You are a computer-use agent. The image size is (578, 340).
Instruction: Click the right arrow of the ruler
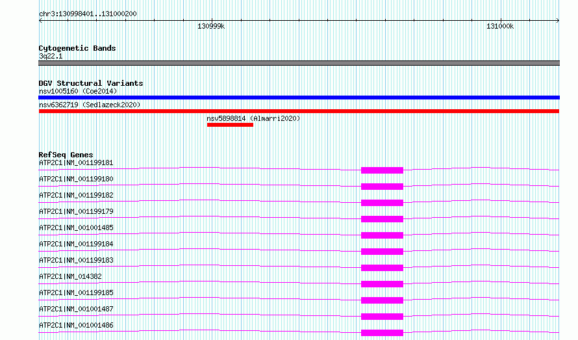pyautogui.click(x=557, y=21)
